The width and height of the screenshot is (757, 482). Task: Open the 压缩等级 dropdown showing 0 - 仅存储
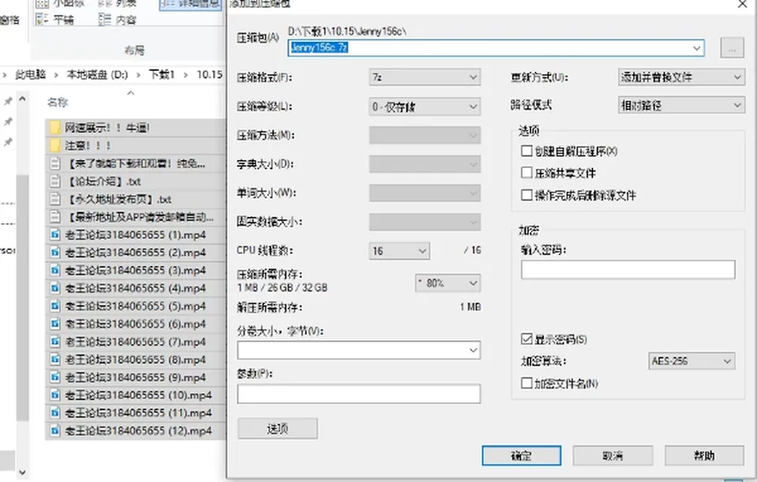click(x=425, y=106)
